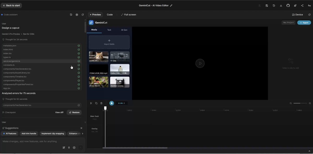Switch to the Preview tab

click(x=95, y=15)
